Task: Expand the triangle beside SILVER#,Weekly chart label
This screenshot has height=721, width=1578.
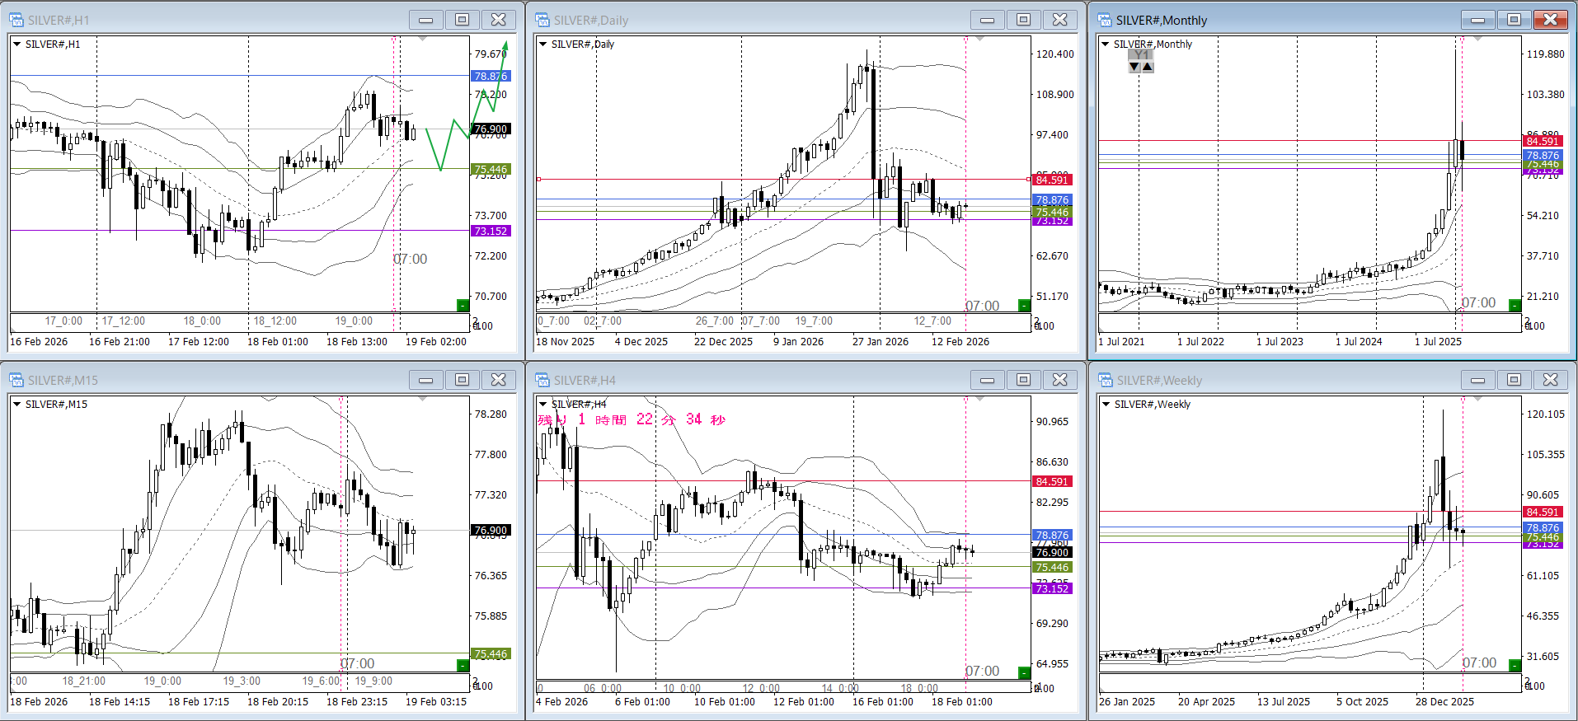Action: 1106,405
